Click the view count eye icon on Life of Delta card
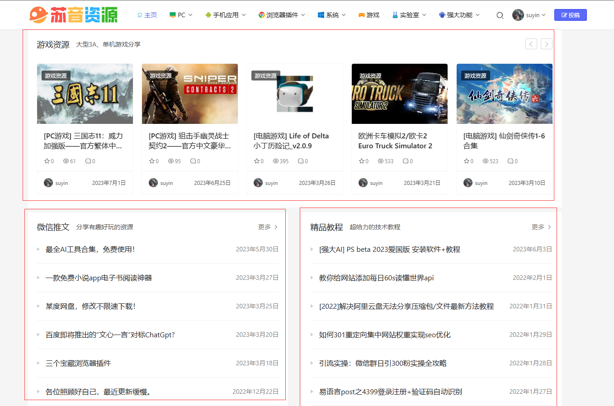This screenshot has height=406, width=614. [275, 161]
